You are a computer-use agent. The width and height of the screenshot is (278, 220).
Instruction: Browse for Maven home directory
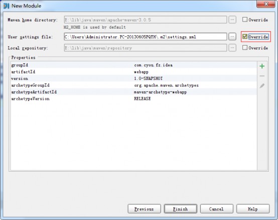pyautogui.click(x=232, y=20)
